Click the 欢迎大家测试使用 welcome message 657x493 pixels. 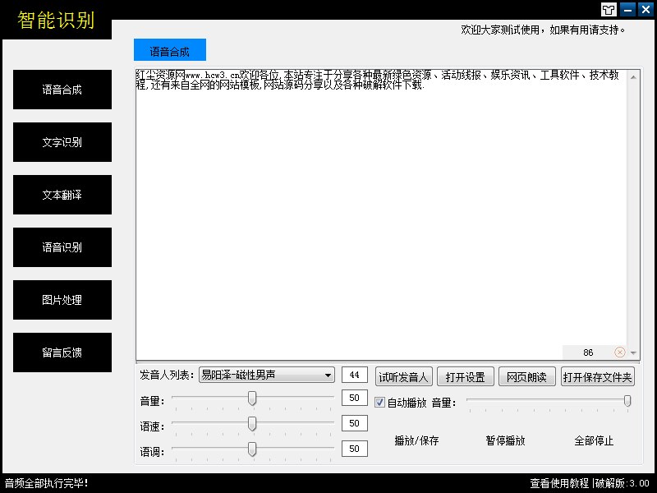coord(543,30)
